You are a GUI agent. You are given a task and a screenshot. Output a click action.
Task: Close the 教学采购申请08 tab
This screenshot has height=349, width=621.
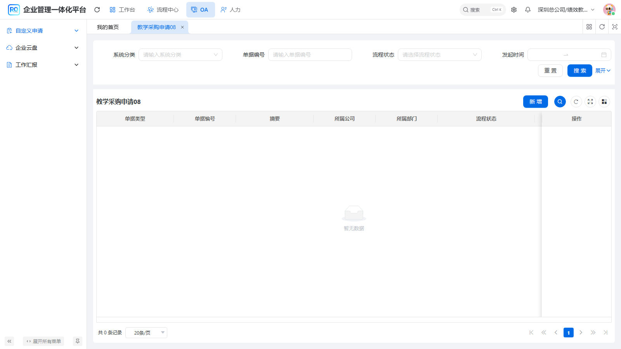182,27
